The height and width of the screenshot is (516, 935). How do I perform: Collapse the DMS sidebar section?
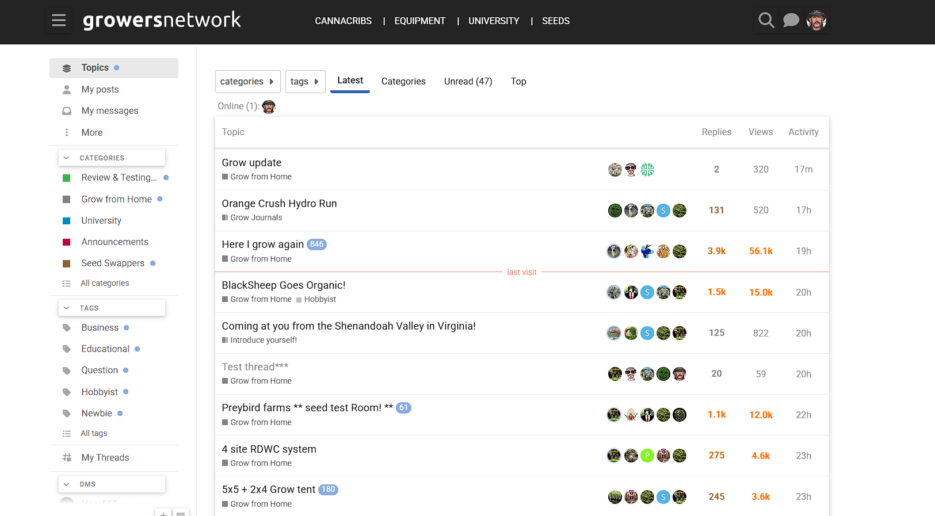(67, 484)
